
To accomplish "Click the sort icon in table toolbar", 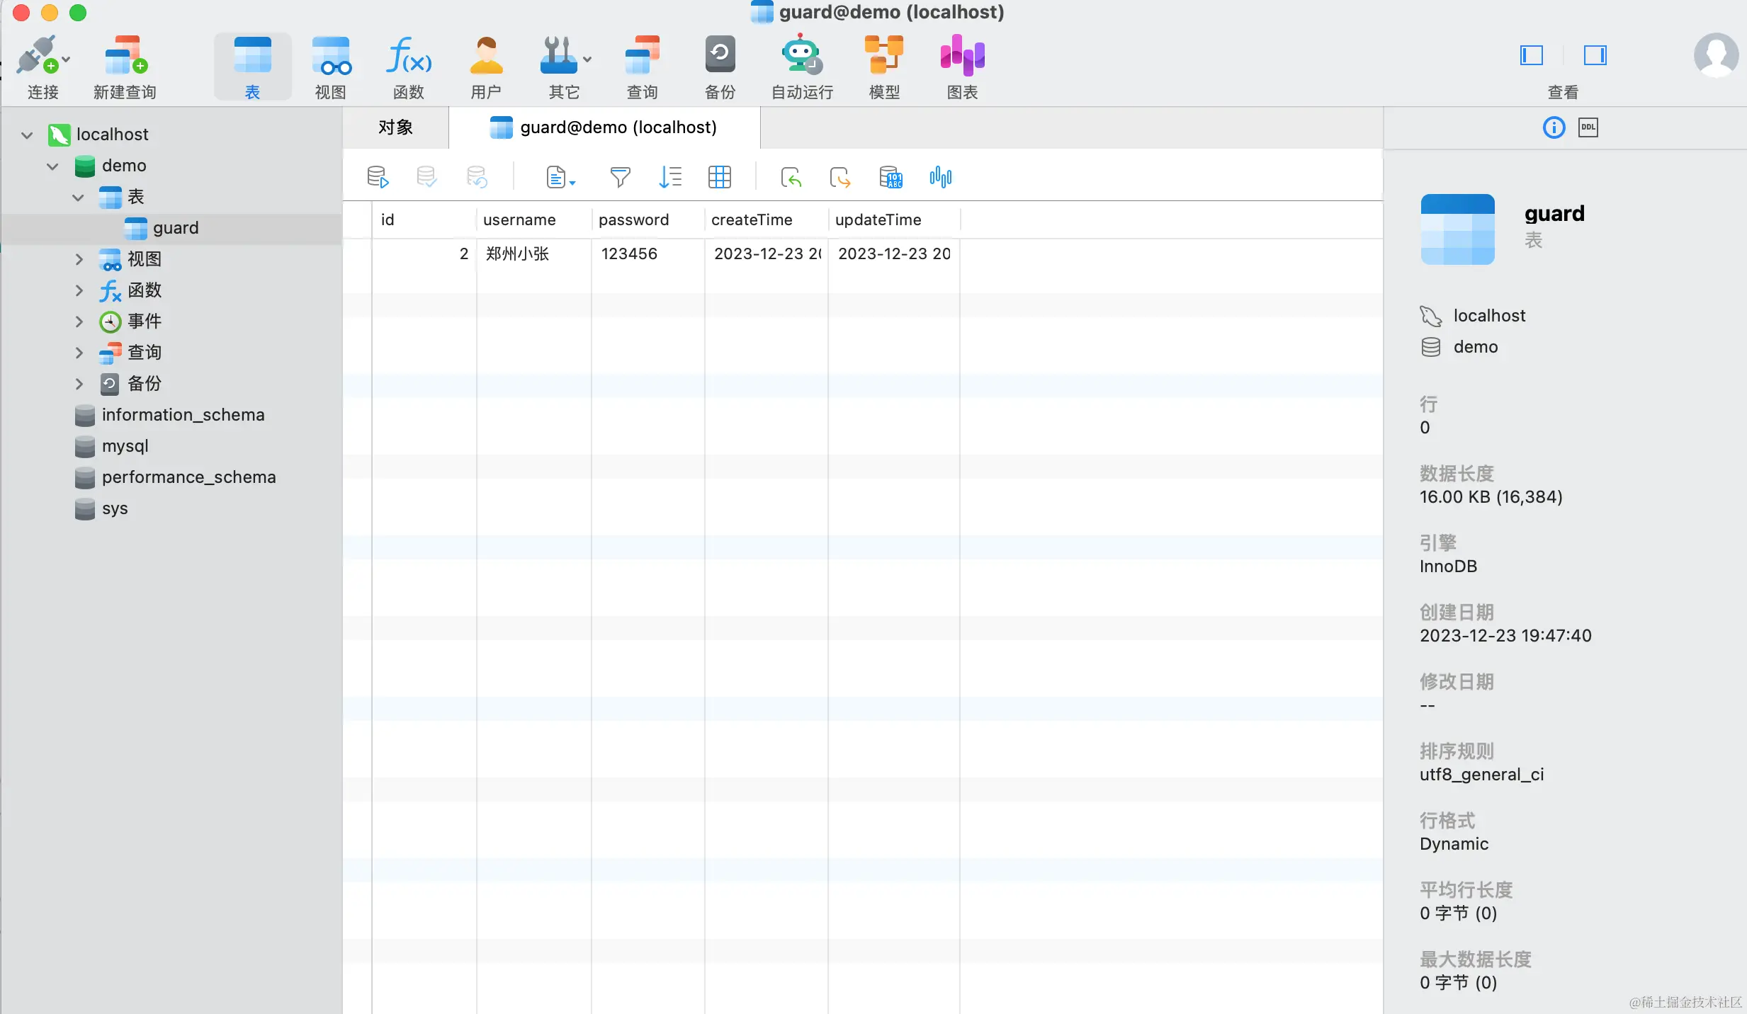I will [x=669, y=177].
